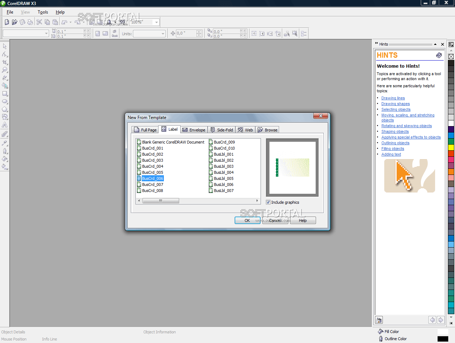Image resolution: width=455 pixels, height=343 pixels.
Task: Select the Ellipse tool
Action: tap(5, 102)
